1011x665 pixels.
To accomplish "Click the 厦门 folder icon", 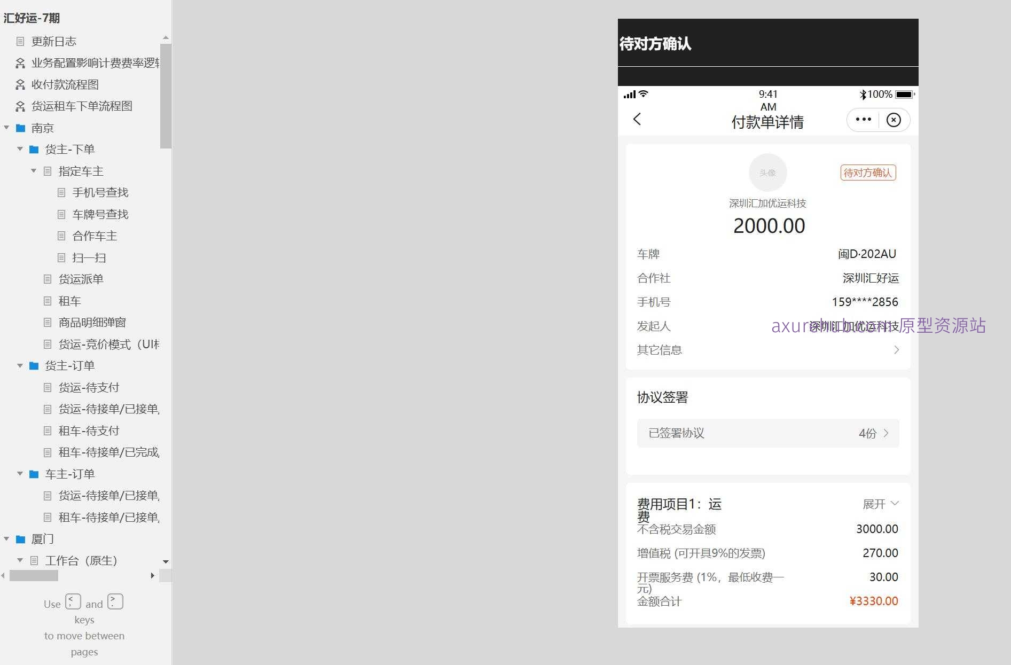I will [x=21, y=539].
